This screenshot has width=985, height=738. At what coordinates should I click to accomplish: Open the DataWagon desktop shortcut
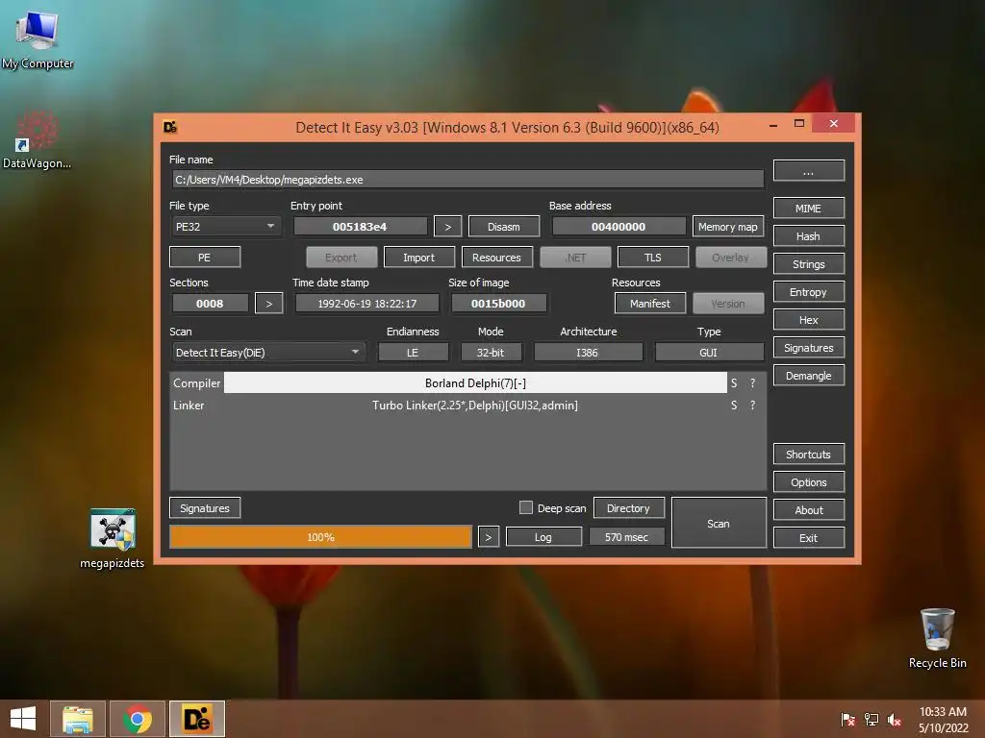click(x=37, y=139)
